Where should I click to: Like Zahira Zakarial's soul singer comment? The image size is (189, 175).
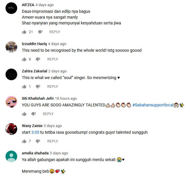point(24,87)
